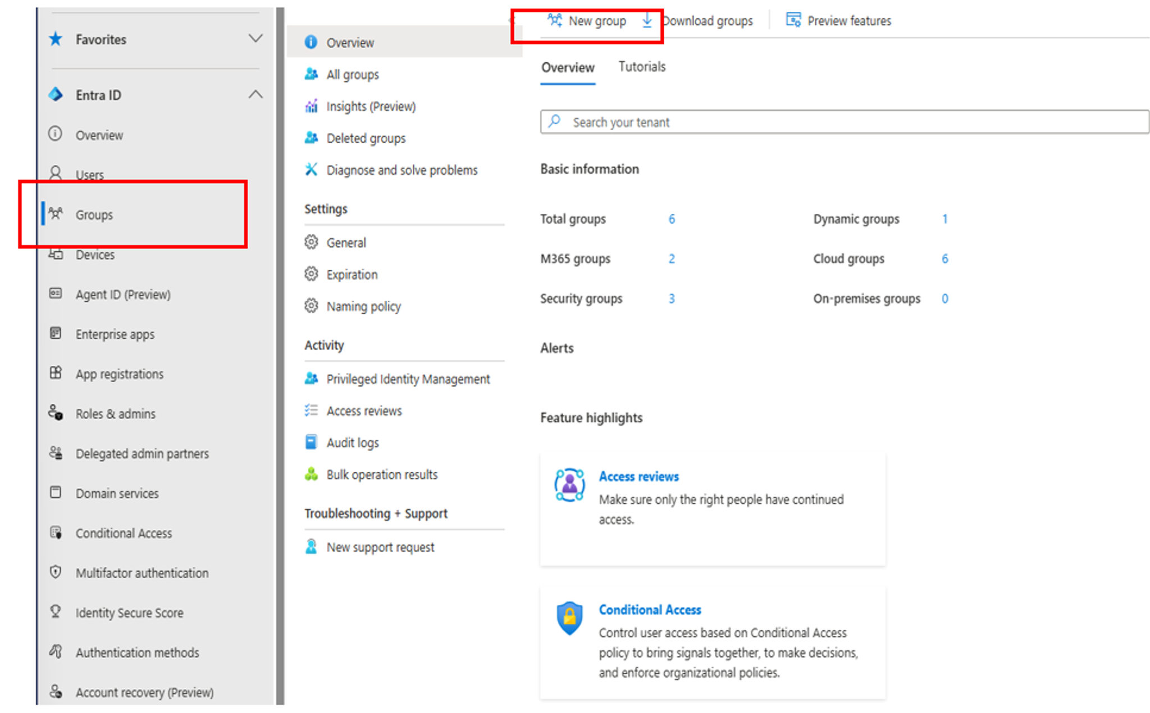Click the Identity Secure Score trophy icon
Viewport: 1150px width, 713px height.
click(x=56, y=611)
